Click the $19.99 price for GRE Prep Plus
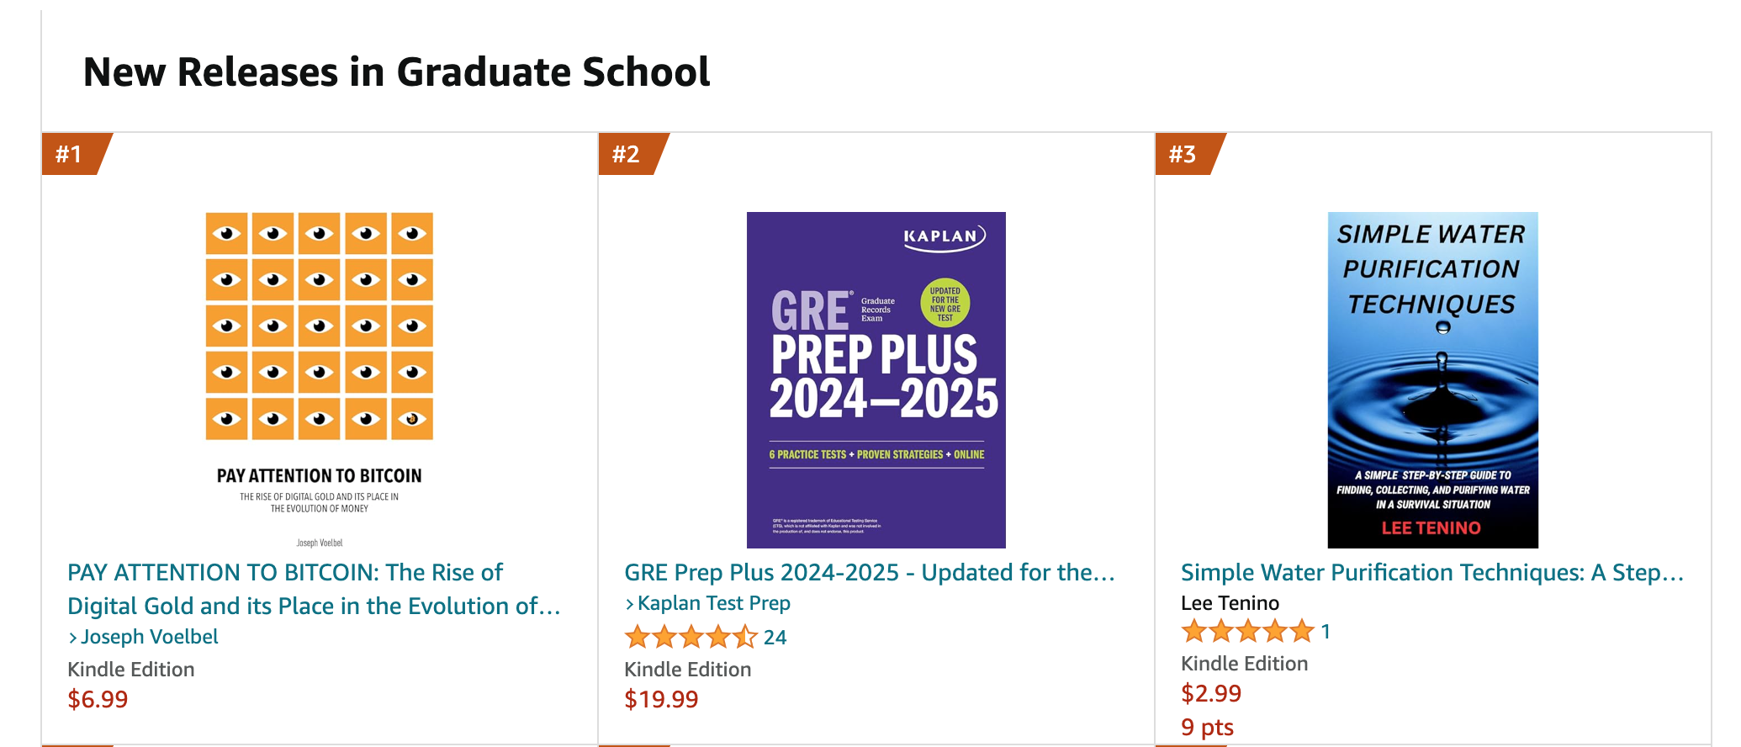 click(661, 699)
